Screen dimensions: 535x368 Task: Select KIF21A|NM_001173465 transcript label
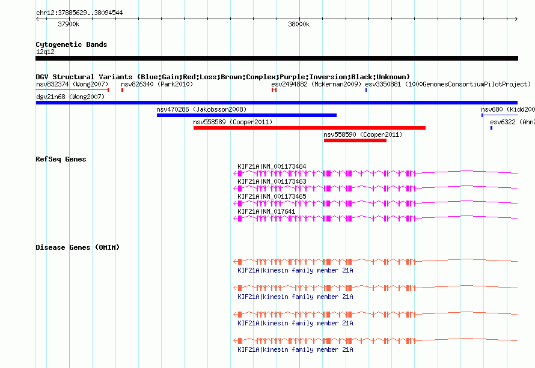272,196
